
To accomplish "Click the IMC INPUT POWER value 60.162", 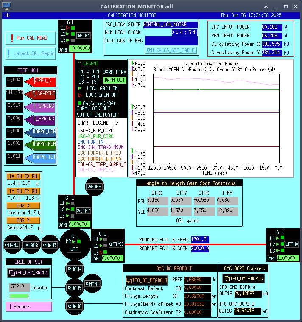I will [272, 27].
